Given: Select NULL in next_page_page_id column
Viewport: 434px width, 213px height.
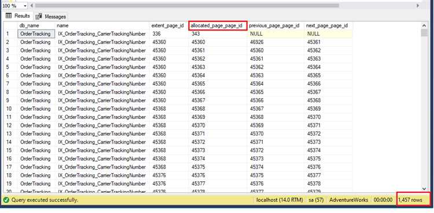Looking at the screenshot, I should click(x=328, y=34).
